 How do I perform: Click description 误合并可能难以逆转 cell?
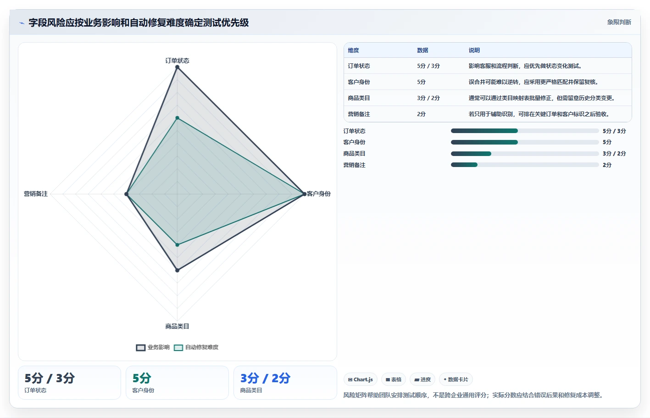tap(534, 82)
